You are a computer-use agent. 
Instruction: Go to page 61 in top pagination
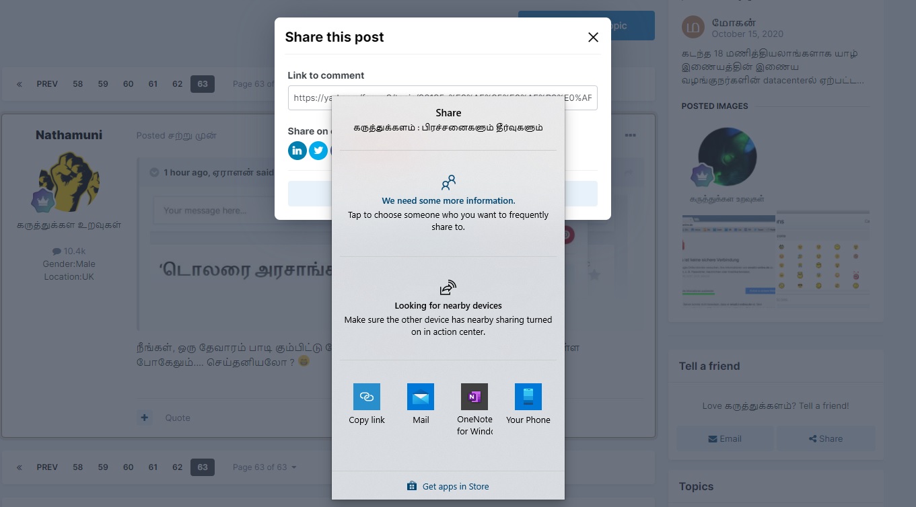(x=153, y=84)
